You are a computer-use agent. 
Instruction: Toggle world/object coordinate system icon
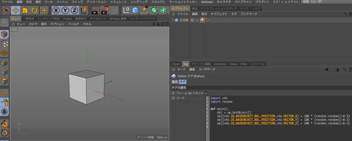(84, 10)
